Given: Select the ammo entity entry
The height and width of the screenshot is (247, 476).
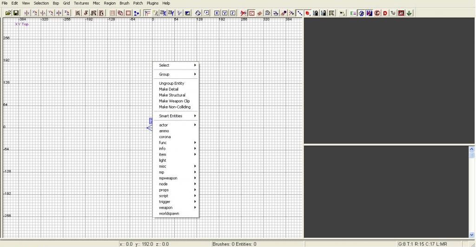Looking at the screenshot, I should click(176, 131).
